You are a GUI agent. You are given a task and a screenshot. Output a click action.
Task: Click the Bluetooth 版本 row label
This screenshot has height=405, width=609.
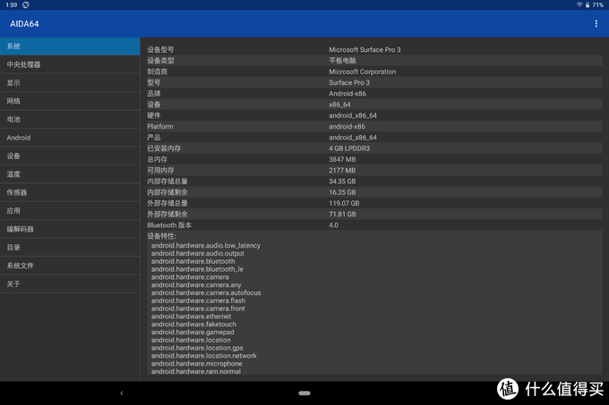(x=169, y=225)
